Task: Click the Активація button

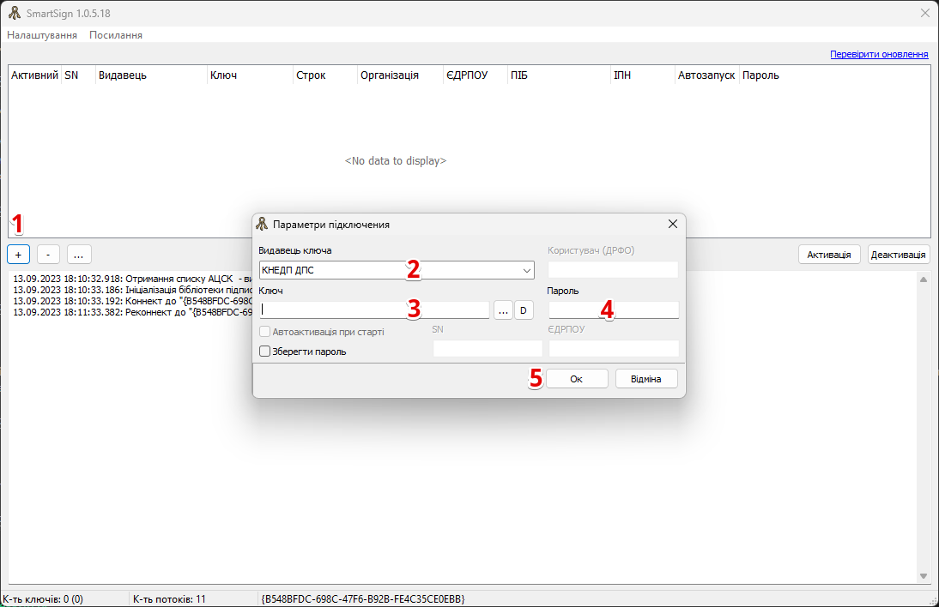Action: tap(829, 255)
